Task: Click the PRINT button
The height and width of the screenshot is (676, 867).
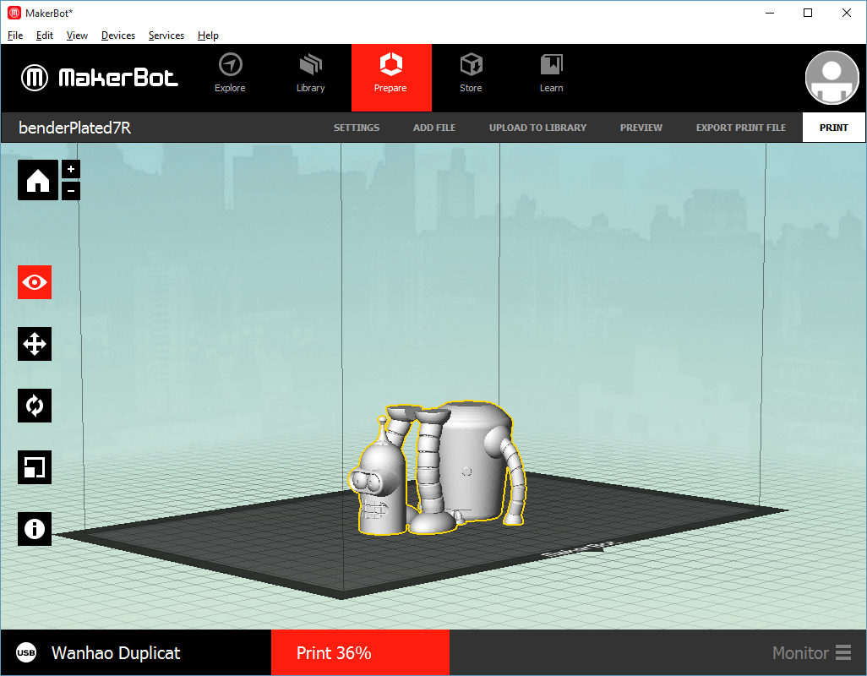Action: click(x=834, y=128)
